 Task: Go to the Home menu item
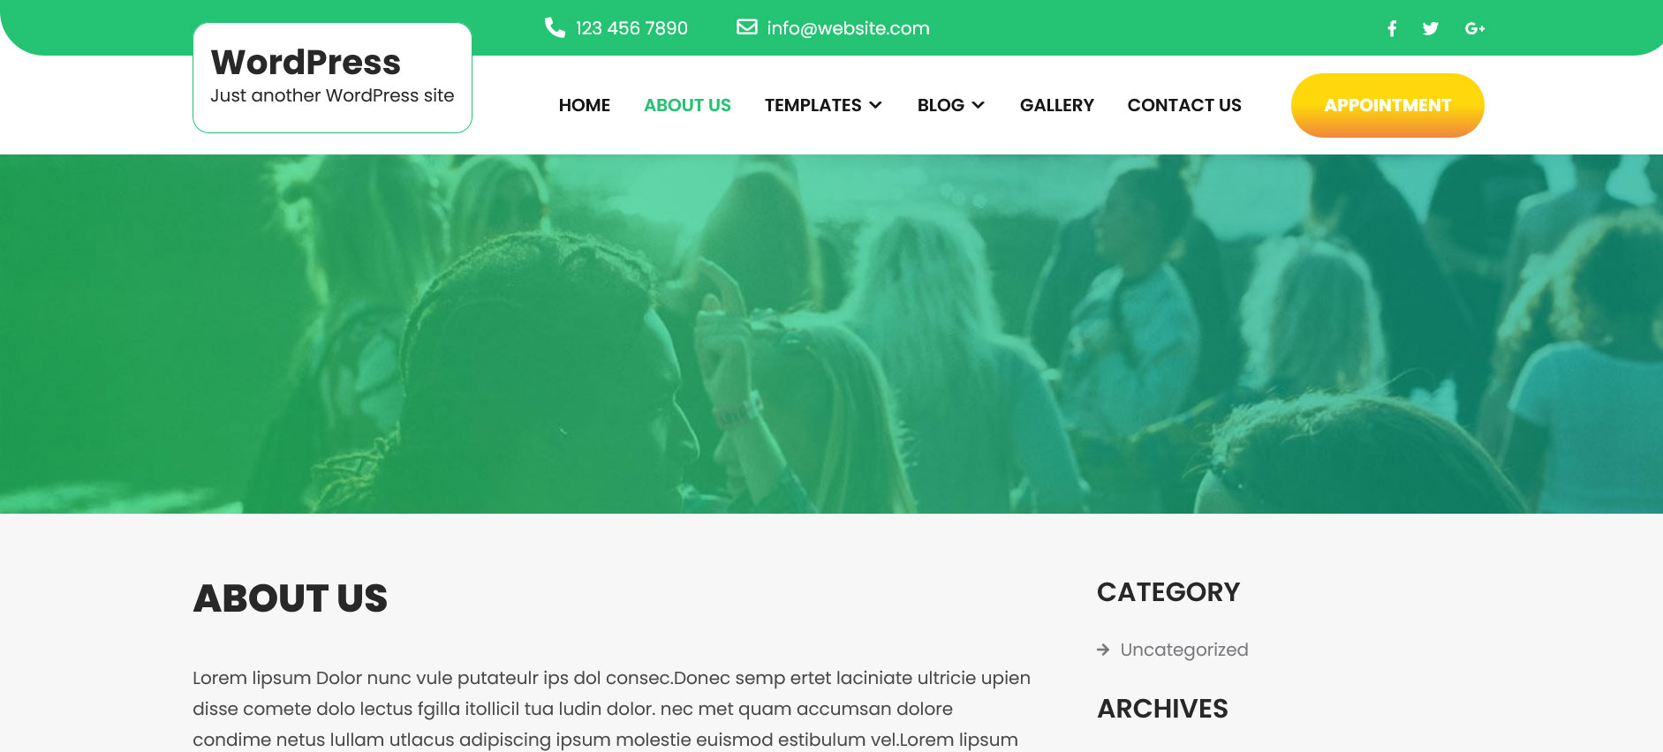[585, 105]
